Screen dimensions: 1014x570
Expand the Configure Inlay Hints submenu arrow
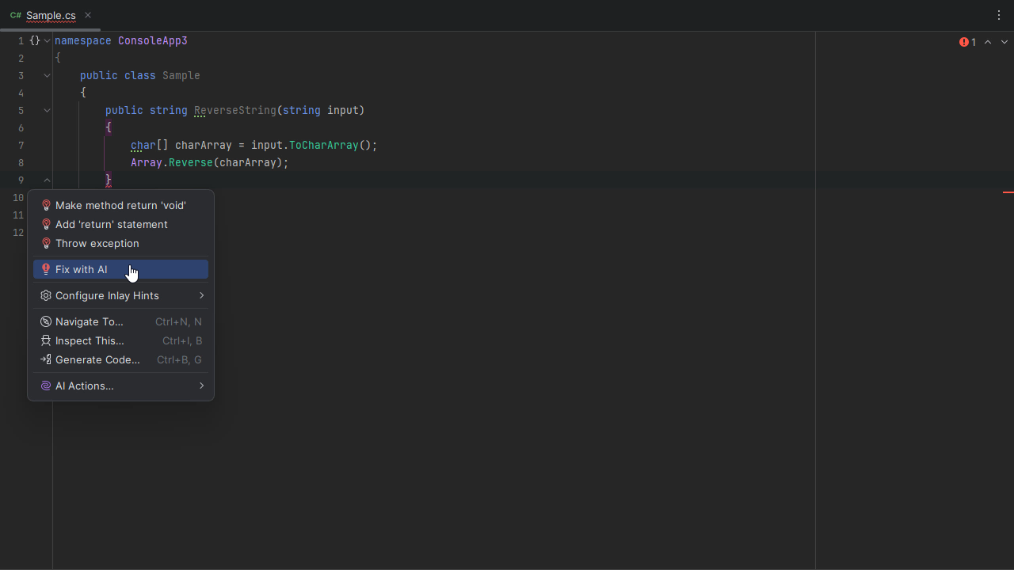(201, 295)
